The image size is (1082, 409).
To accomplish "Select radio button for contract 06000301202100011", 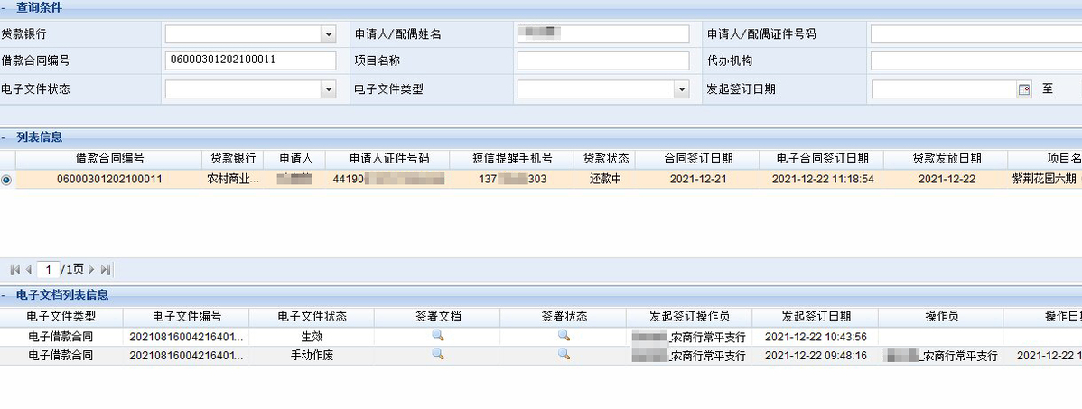I will click(6, 180).
